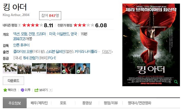
Task: Click the 다운로드 button
Action: point(13,81)
